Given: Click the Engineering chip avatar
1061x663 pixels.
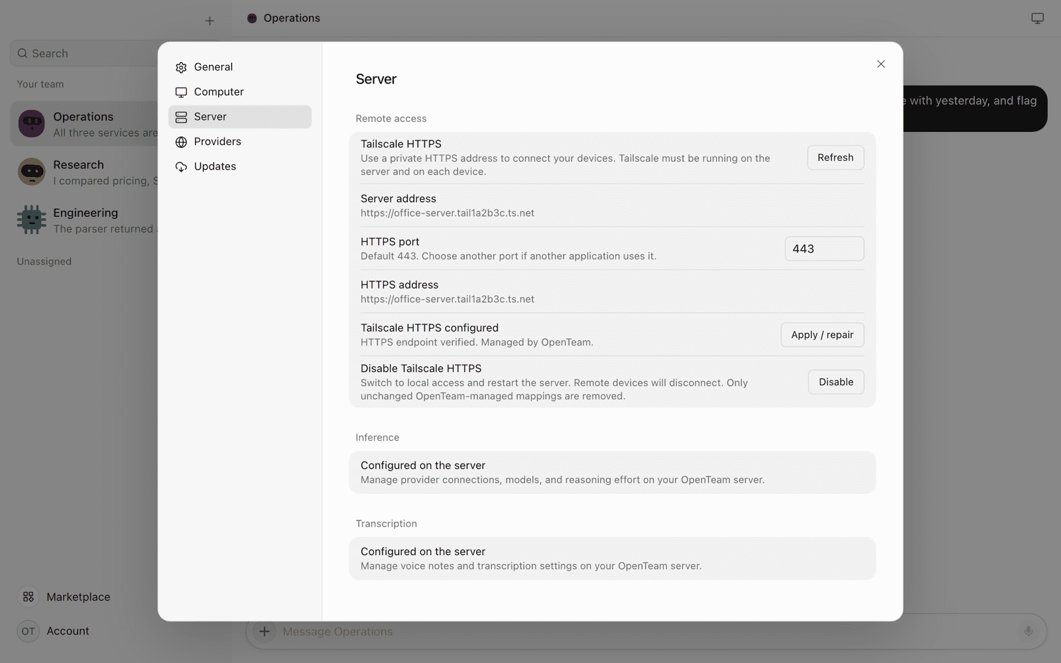Looking at the screenshot, I should point(31,220).
